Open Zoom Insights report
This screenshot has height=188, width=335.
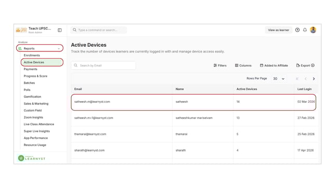(x=33, y=117)
